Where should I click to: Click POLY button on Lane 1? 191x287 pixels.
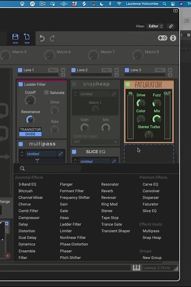tap(53, 70)
